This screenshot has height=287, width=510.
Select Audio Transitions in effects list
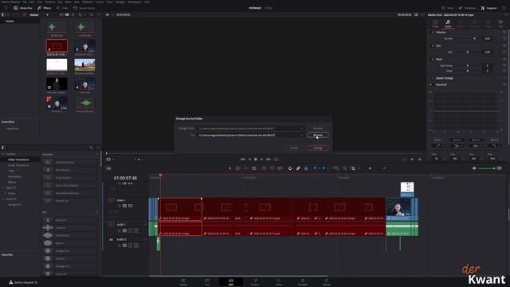[18, 165]
